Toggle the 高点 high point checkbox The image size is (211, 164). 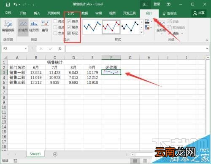pos(55,21)
